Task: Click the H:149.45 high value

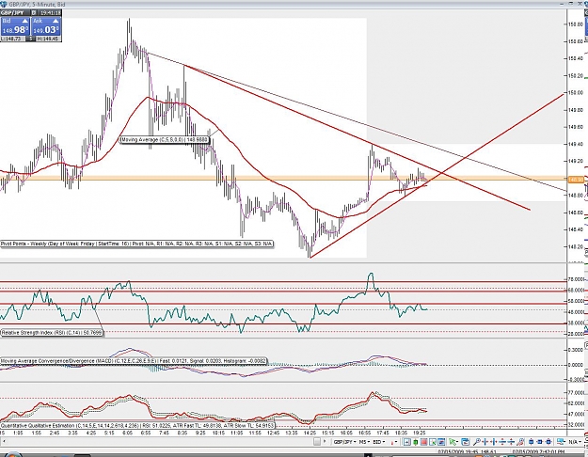Action: pyautogui.click(x=48, y=39)
